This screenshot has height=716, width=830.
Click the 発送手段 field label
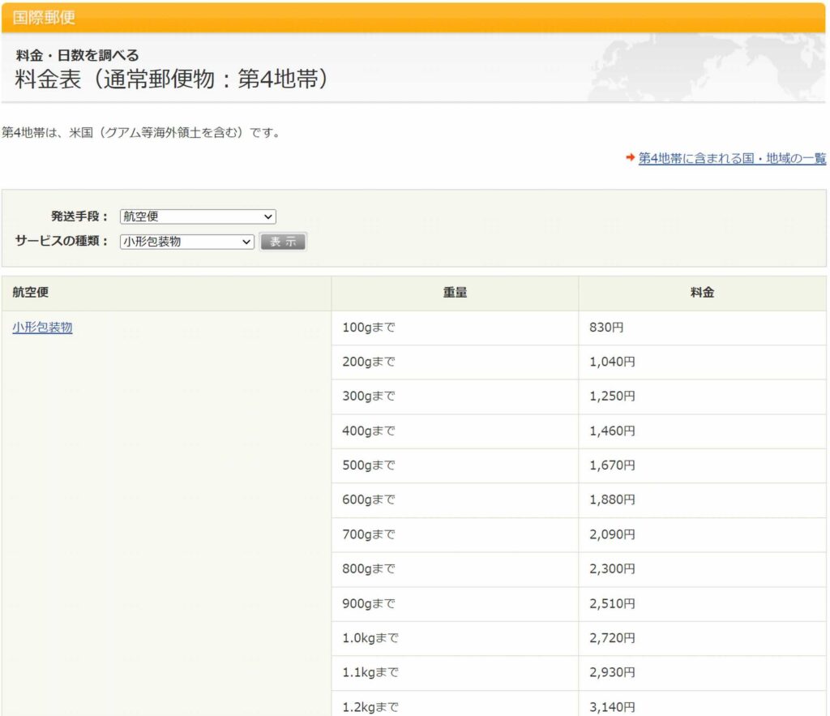79,217
